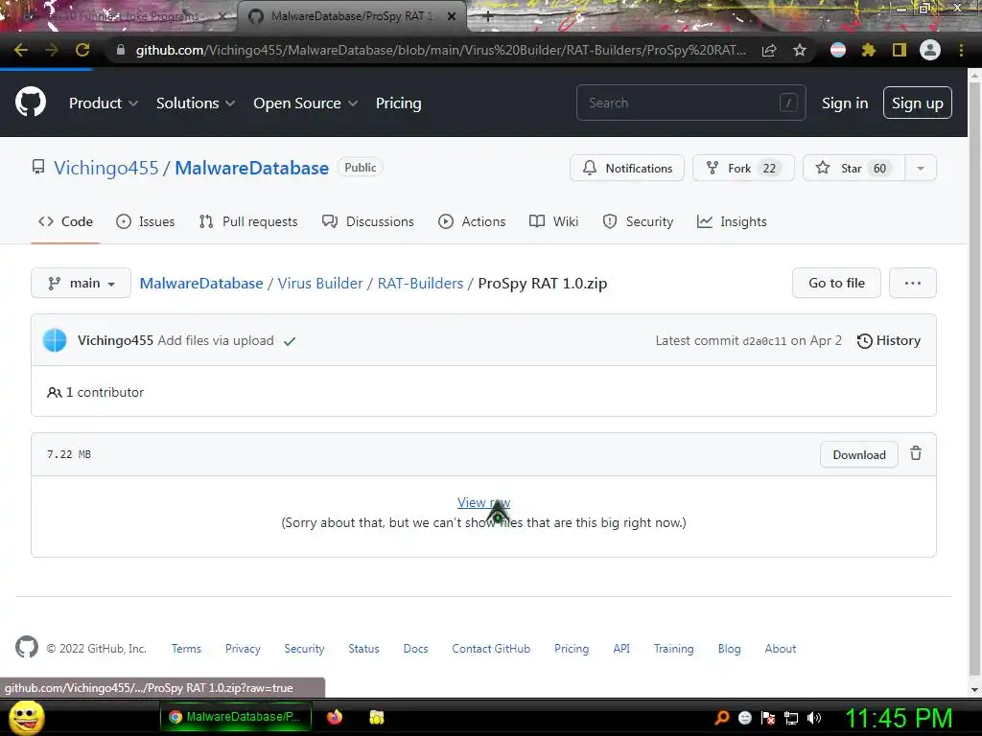Open the Security tab

638,221
